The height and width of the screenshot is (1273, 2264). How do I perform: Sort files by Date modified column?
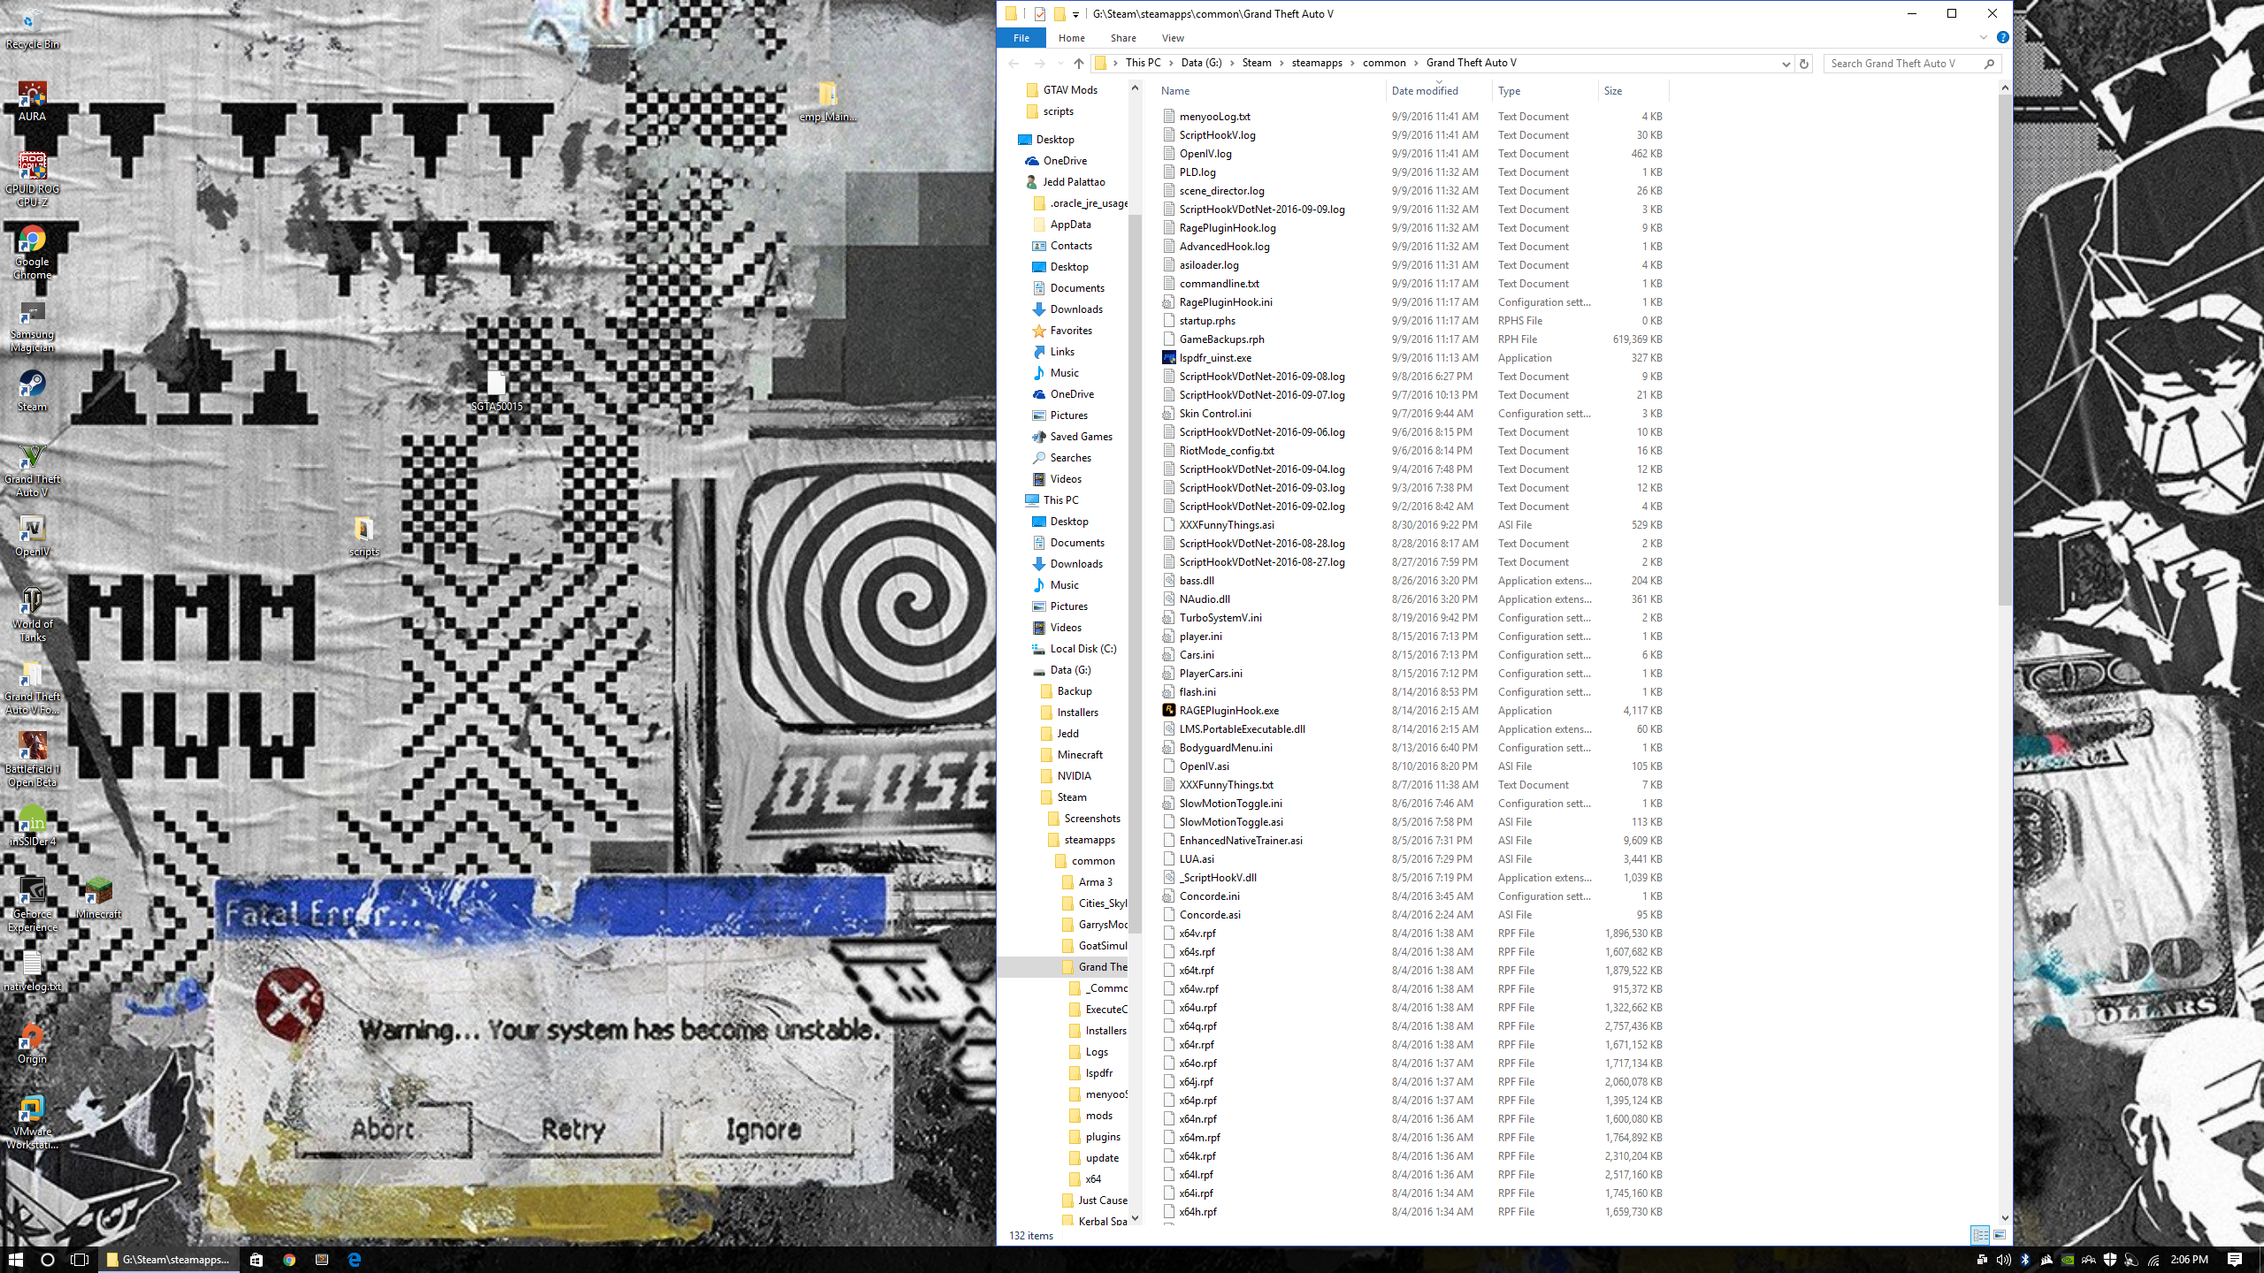pos(1424,91)
